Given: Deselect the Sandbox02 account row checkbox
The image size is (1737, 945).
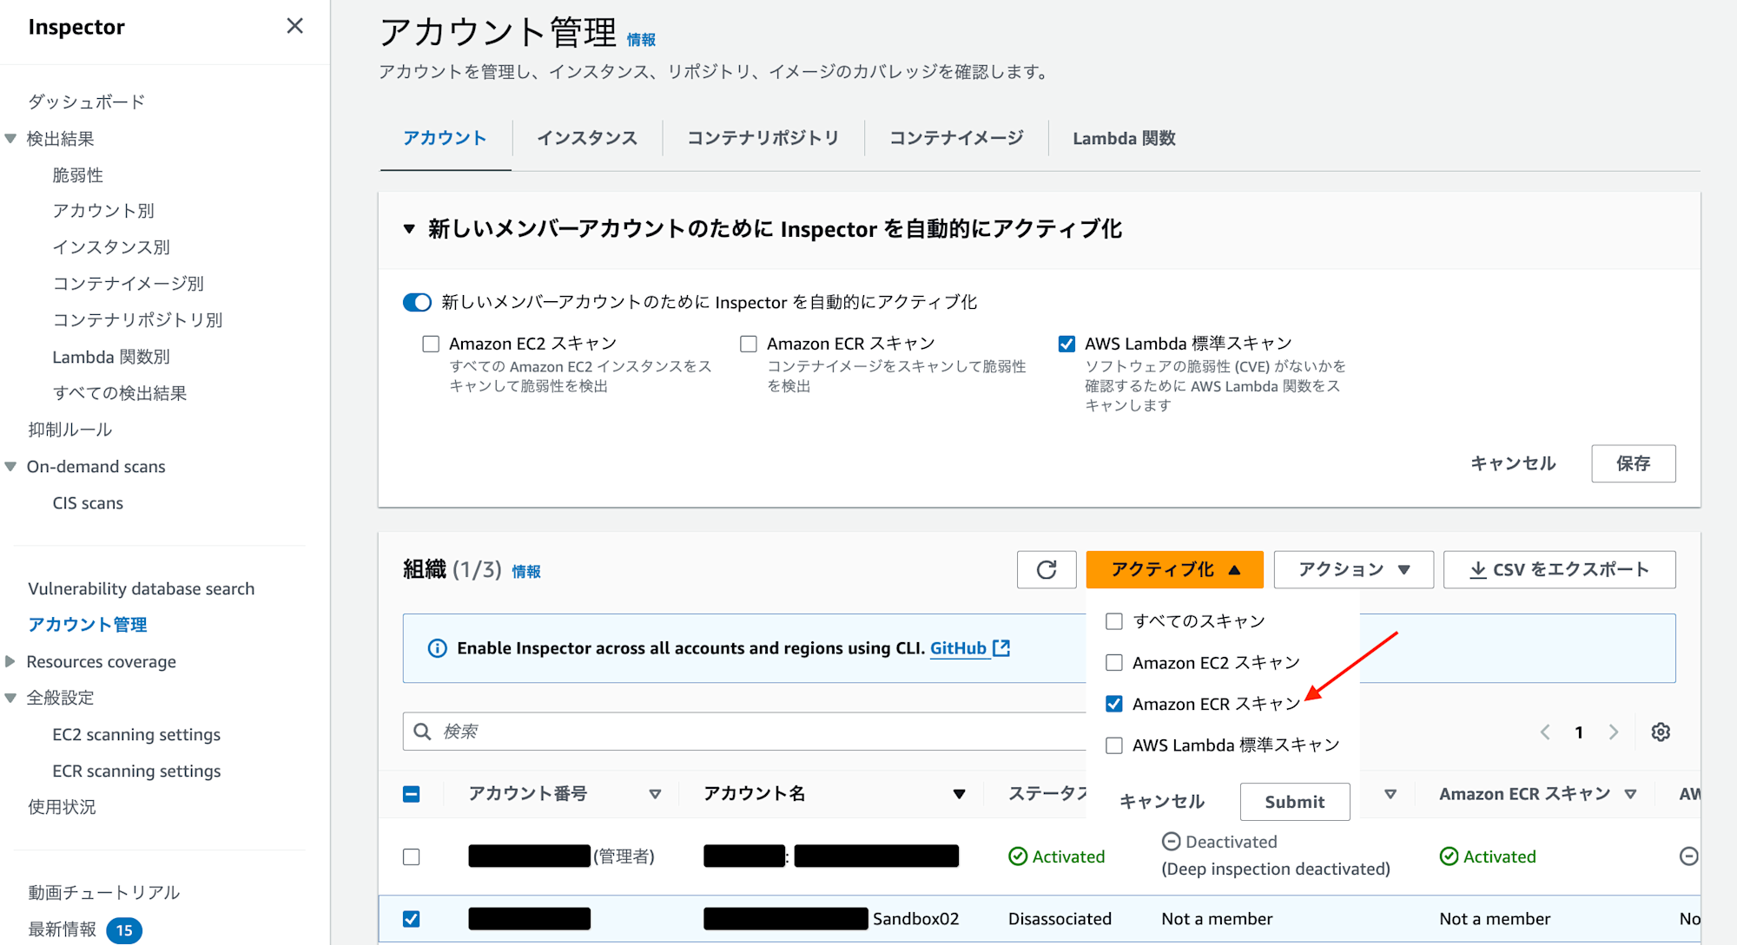Looking at the screenshot, I should 412,919.
